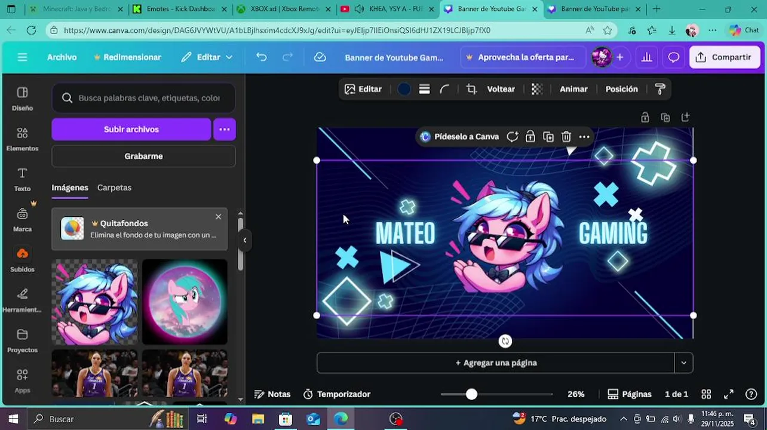Click Subir archivos button
The width and height of the screenshot is (767, 430).
[131, 129]
